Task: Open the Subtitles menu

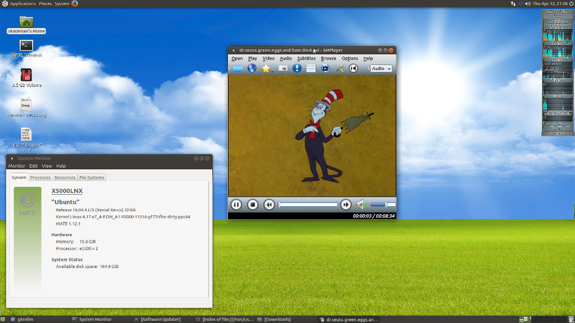Action: [306, 58]
